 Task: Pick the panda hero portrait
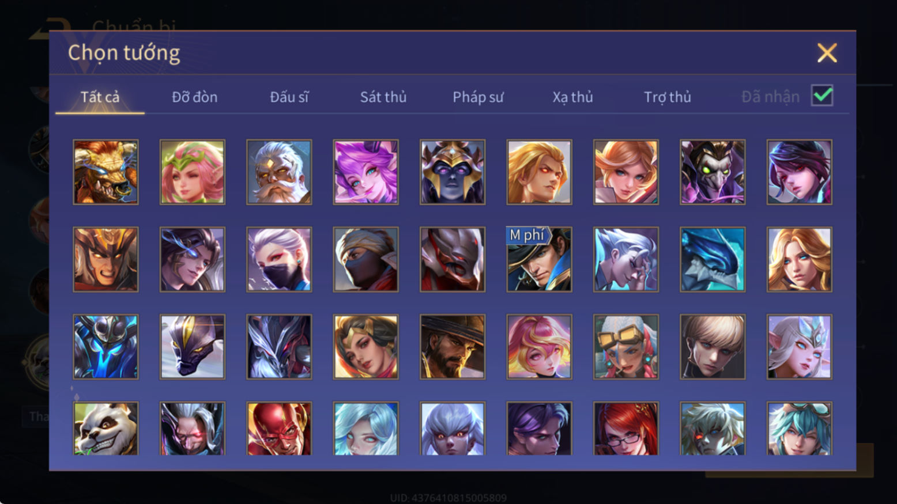click(105, 429)
